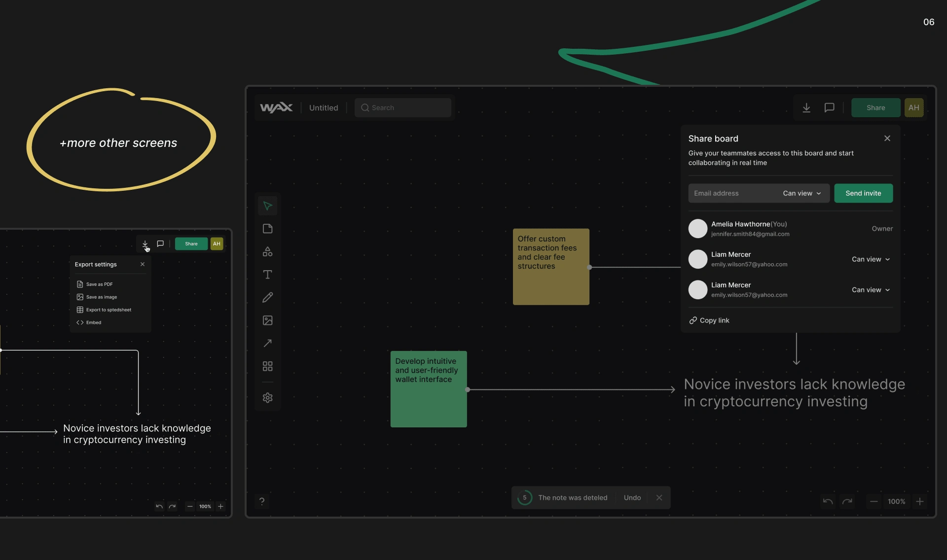Select the sticky note tool

coord(267,229)
